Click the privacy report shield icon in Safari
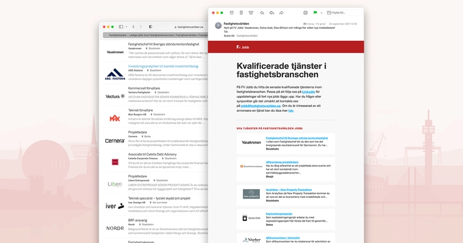463x243 pixels. [x=150, y=27]
